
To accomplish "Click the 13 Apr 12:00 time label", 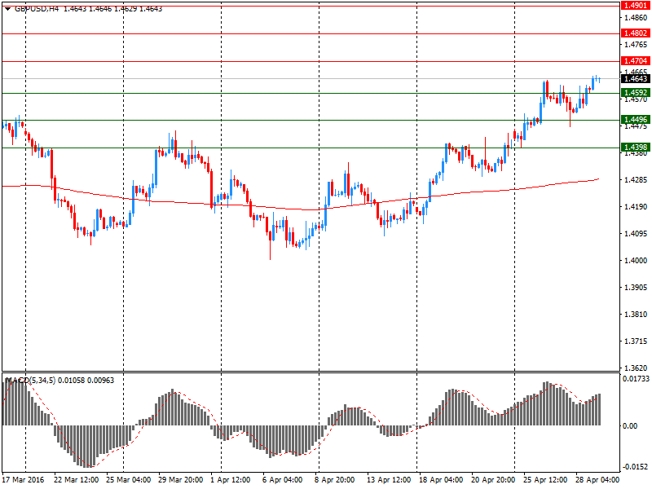I will pos(389,480).
